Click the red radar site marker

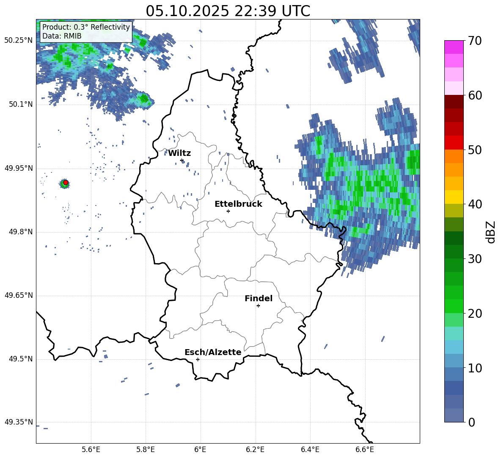[66, 182]
